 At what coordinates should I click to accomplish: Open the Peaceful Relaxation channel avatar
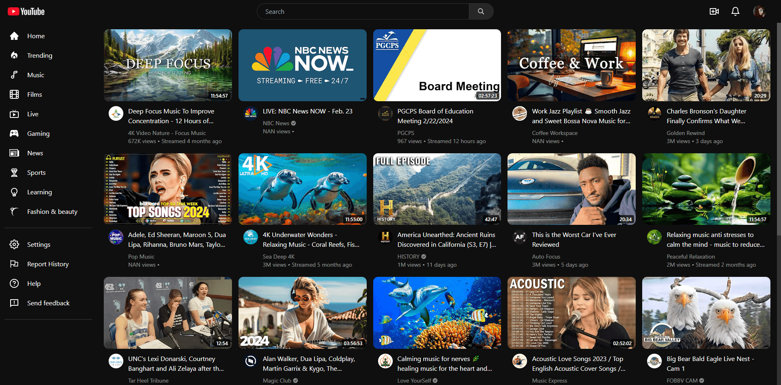coord(654,237)
